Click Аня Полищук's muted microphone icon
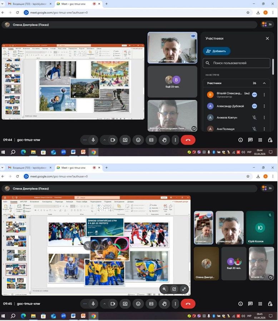This screenshot has width=278, height=321. (254, 129)
